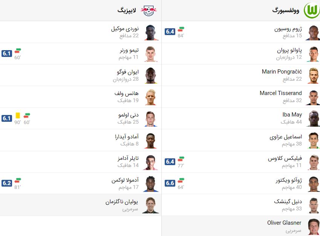Open Iba May player profile link

[x=292, y=115]
